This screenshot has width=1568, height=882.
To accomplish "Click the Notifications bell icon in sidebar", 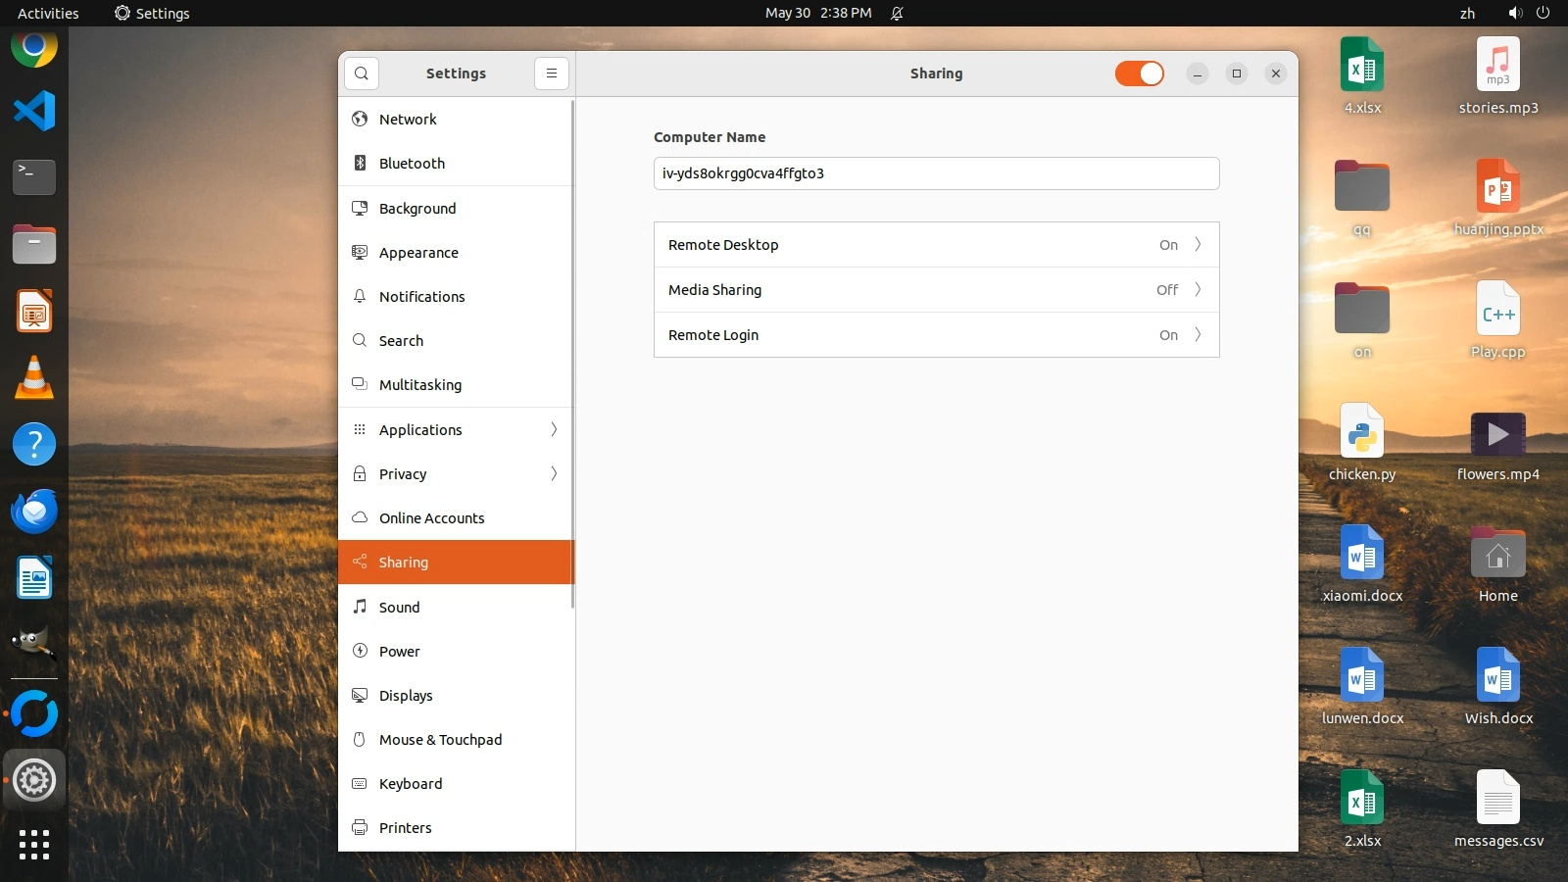I will pos(360,296).
